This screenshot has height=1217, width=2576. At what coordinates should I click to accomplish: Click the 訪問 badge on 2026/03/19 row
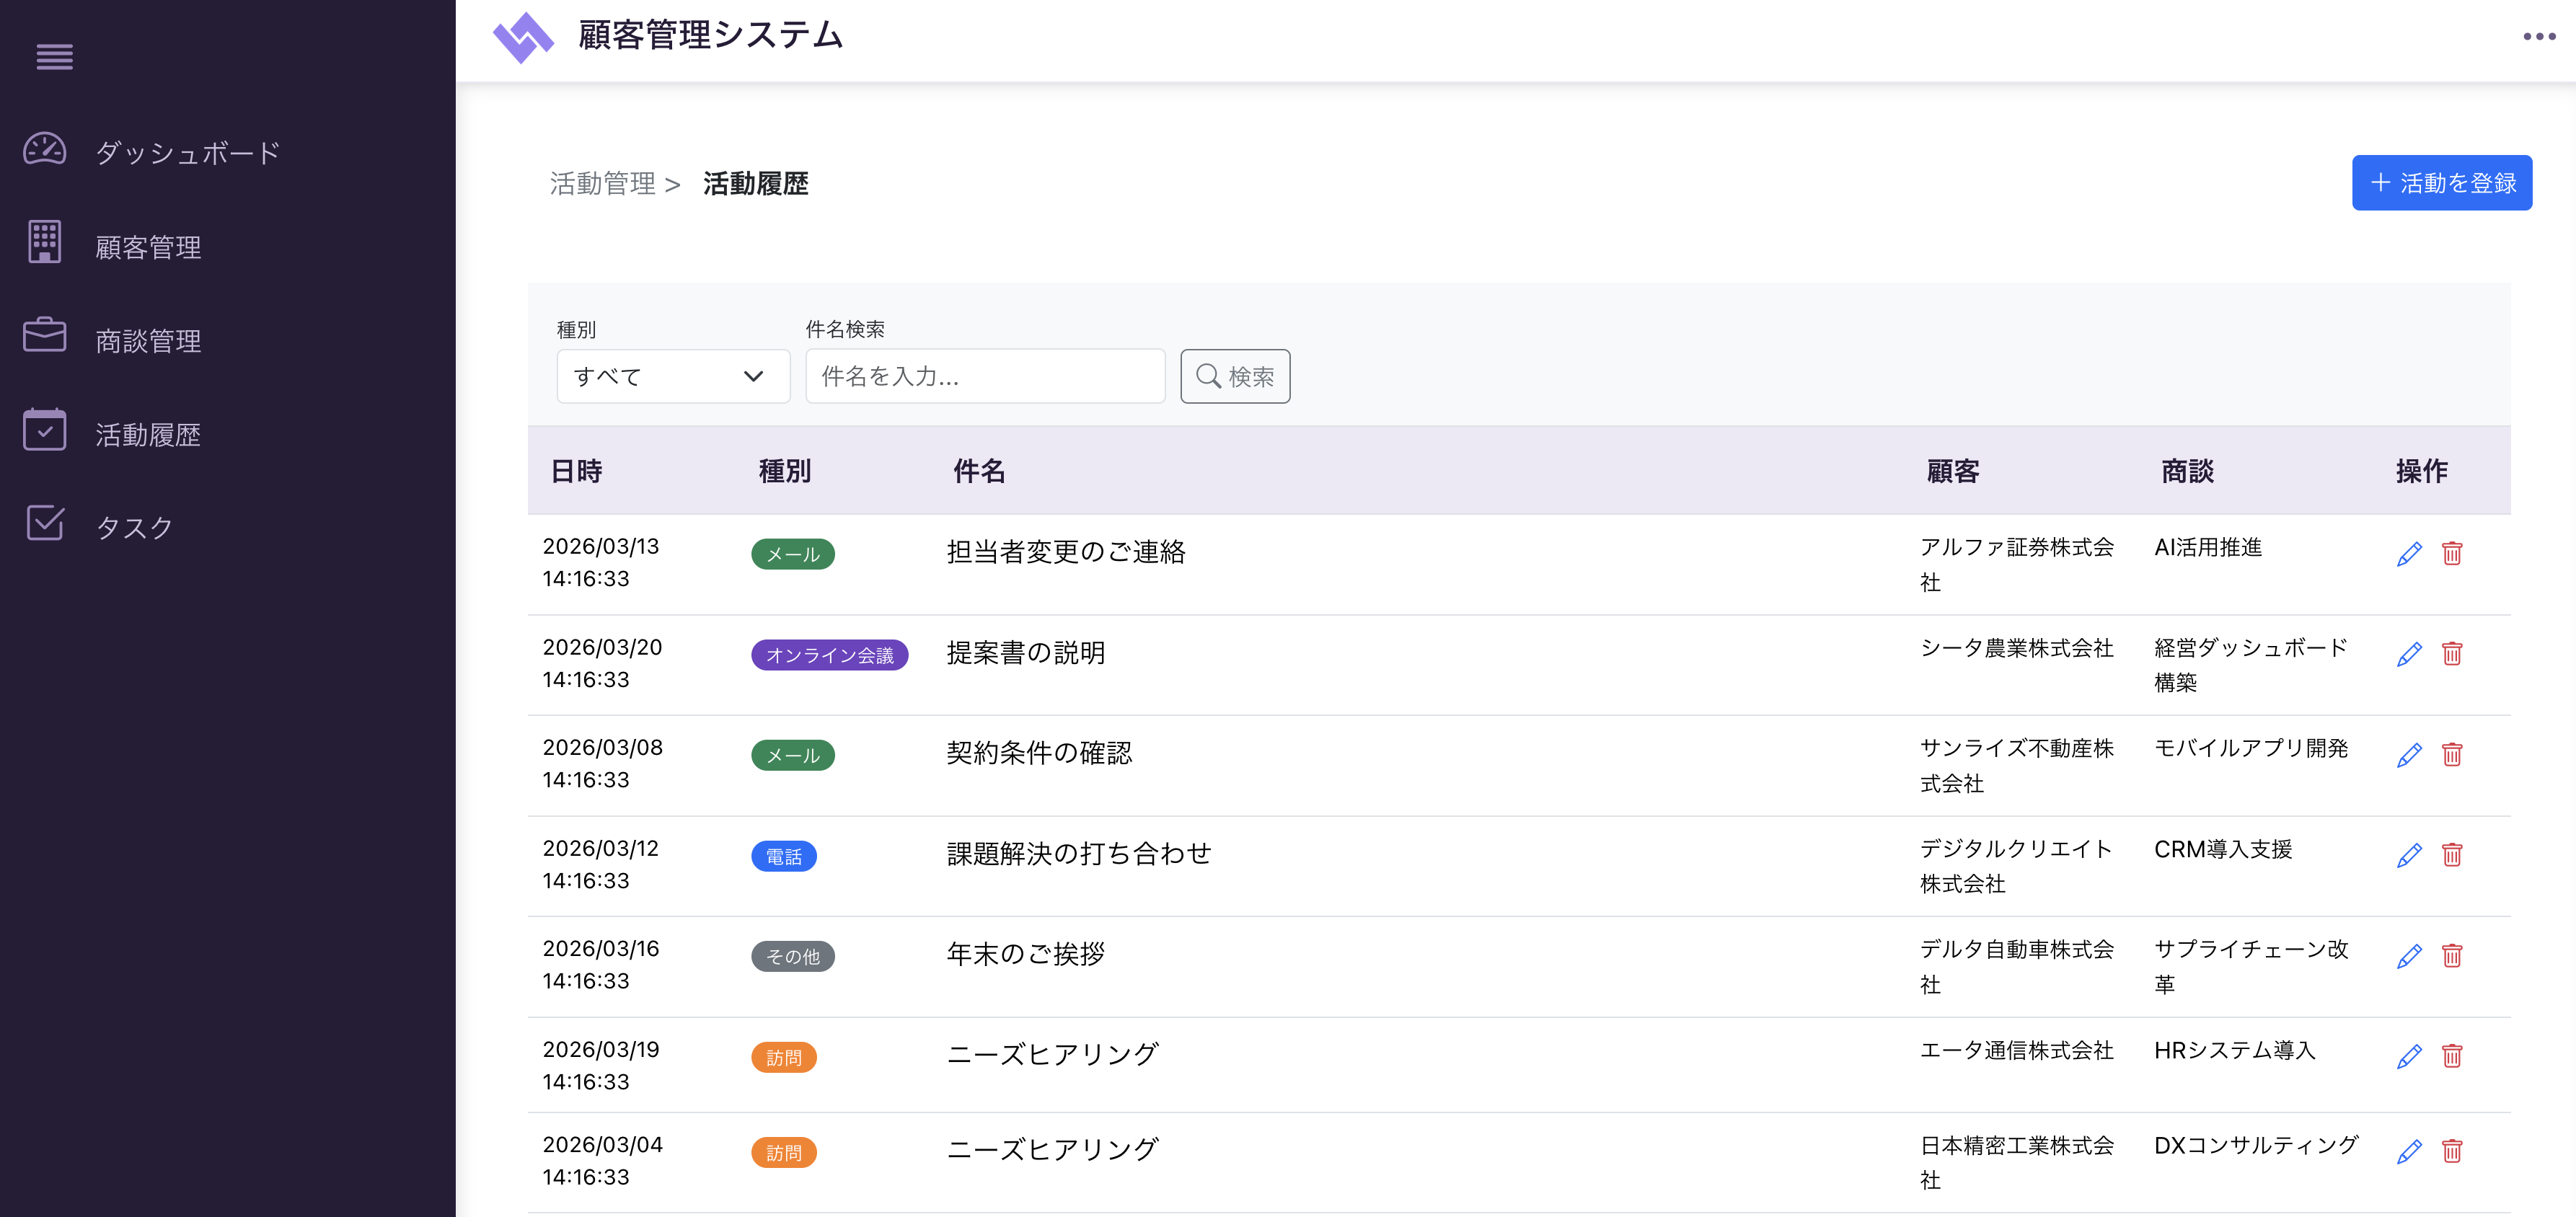tap(784, 1058)
